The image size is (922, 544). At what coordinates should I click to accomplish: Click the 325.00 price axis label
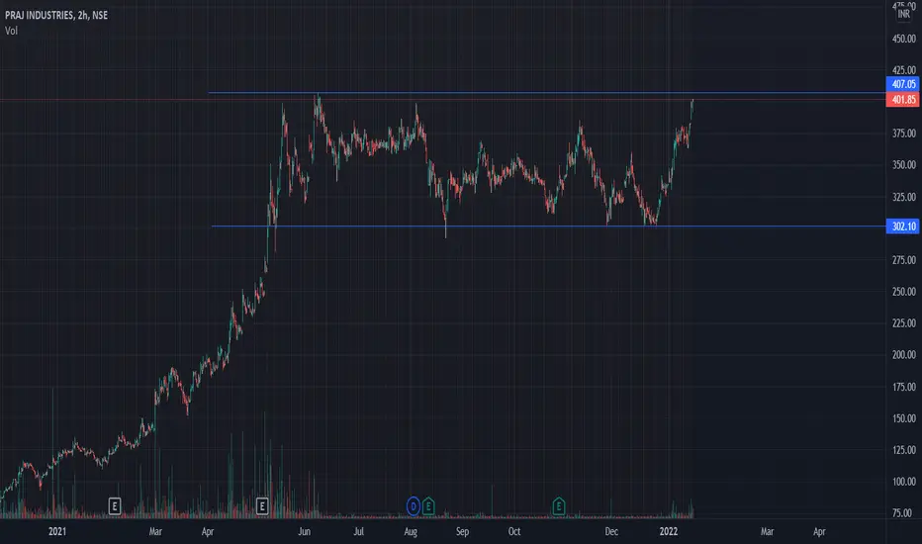904,197
